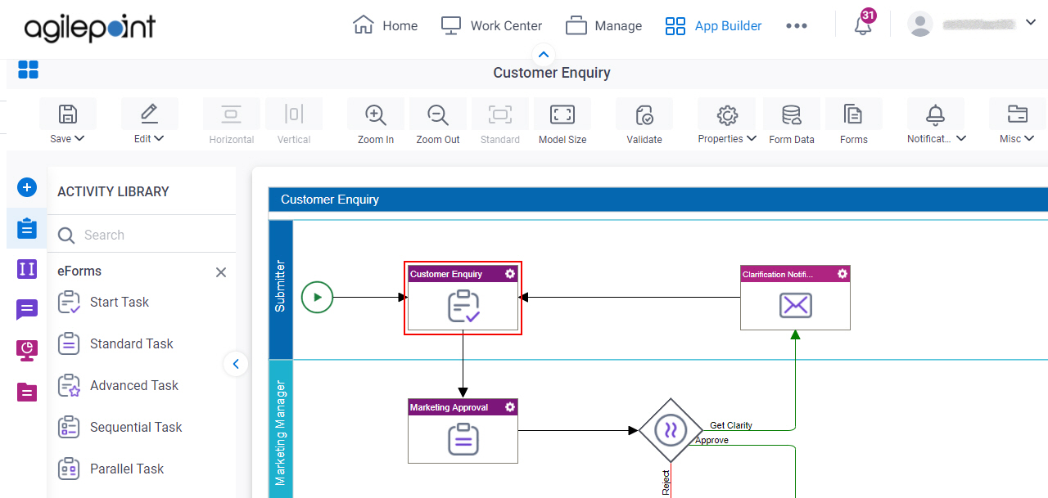
Task: Validate the process model
Action: [x=644, y=122]
